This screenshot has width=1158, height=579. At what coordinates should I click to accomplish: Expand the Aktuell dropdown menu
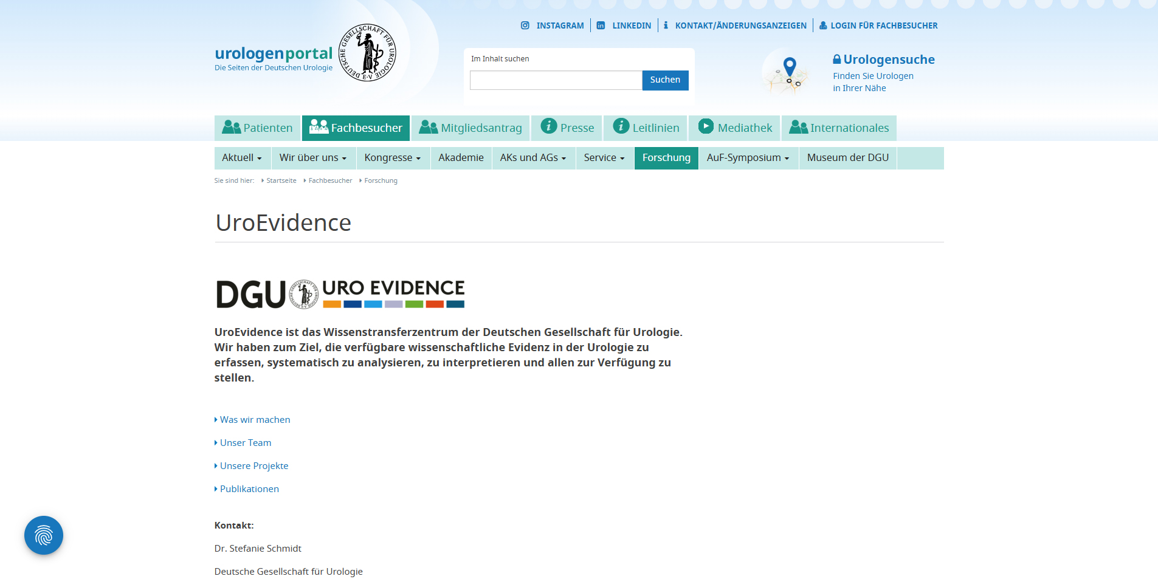coord(242,158)
